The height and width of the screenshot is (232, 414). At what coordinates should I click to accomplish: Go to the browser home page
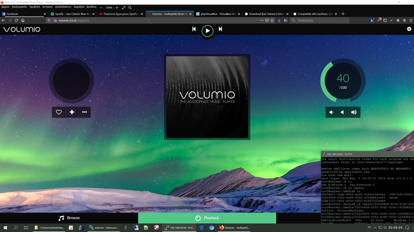[x=23, y=21]
